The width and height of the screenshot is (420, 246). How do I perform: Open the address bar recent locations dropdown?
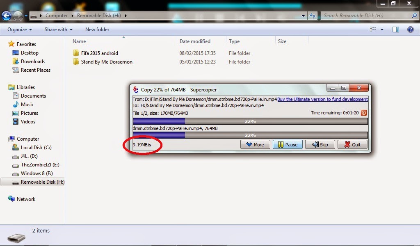303,16
